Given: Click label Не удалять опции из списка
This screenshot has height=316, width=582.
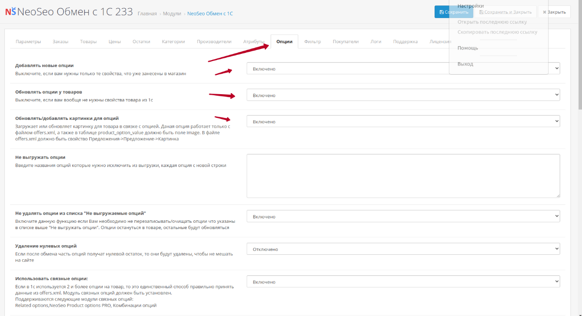Looking at the screenshot, I should point(81,214).
